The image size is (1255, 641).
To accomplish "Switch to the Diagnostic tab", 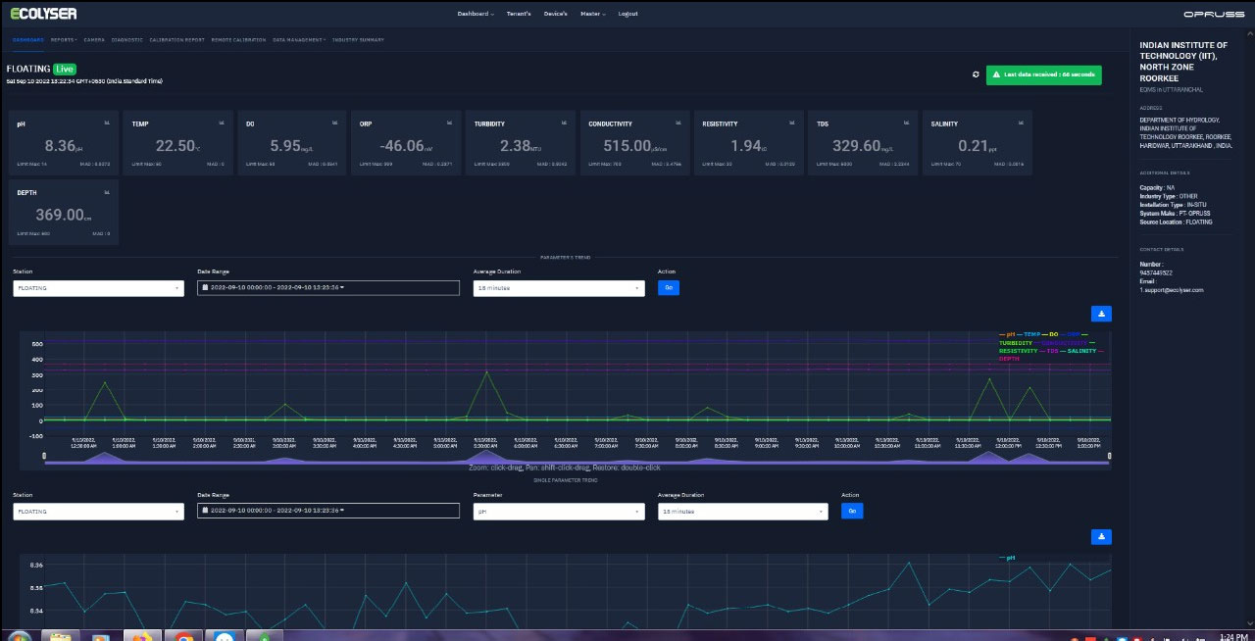I will coord(127,40).
